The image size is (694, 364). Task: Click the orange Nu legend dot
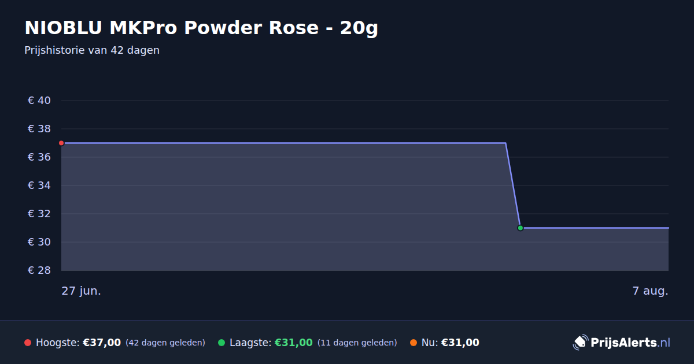pos(414,343)
